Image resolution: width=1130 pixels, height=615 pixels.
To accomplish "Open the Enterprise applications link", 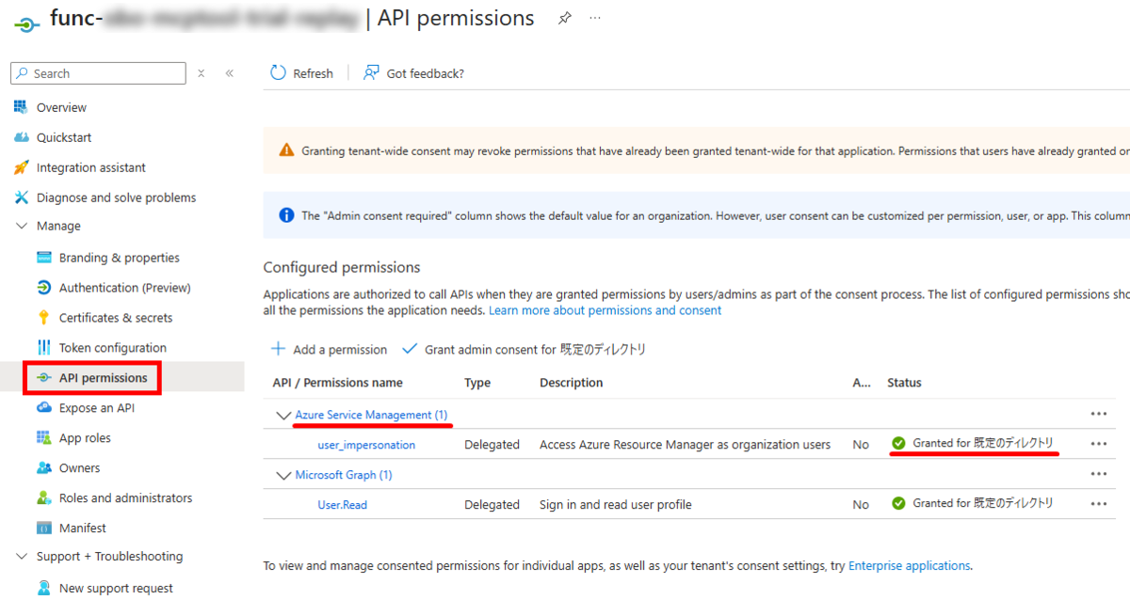I will pyautogui.click(x=909, y=566).
